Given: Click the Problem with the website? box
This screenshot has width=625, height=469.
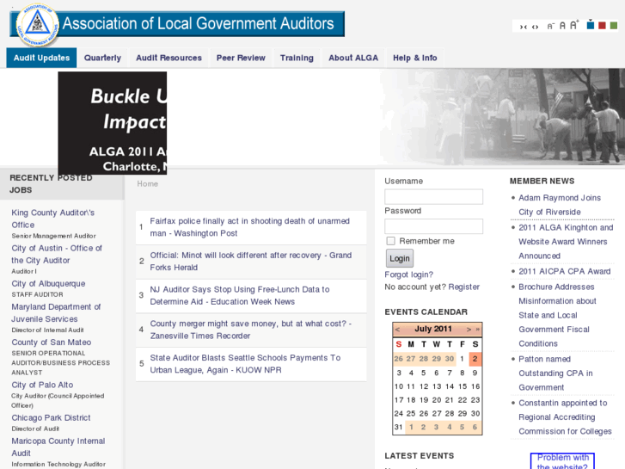Looking at the screenshot, I should (562, 461).
